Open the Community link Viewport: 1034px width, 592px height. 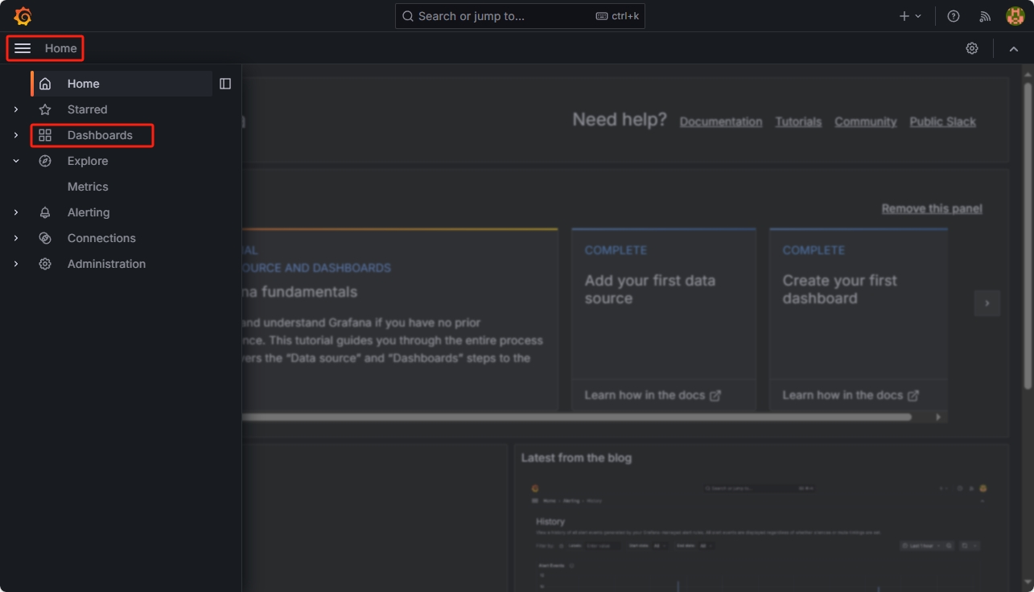[x=865, y=121]
